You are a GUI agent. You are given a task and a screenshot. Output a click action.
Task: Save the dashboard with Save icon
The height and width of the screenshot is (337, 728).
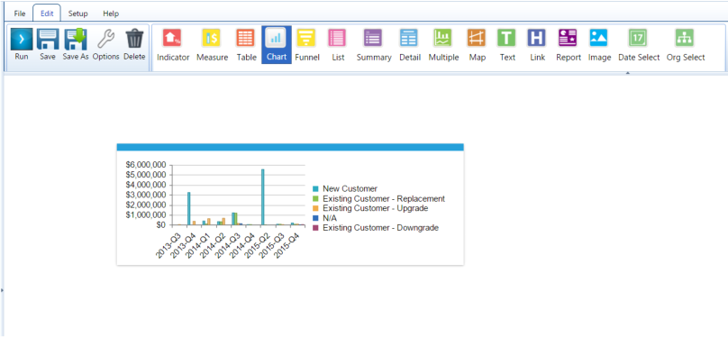pos(48,39)
